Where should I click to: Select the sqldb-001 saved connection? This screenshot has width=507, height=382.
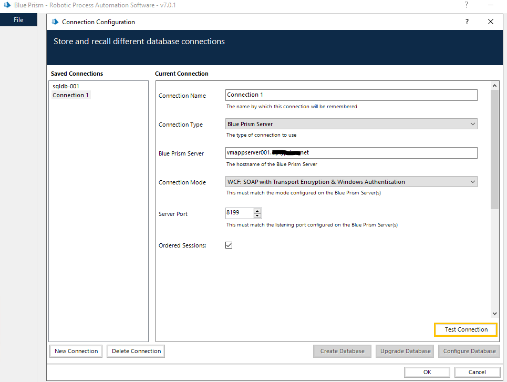tap(66, 86)
